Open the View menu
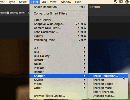Viewport: 130px width, 100px height. 53,2
